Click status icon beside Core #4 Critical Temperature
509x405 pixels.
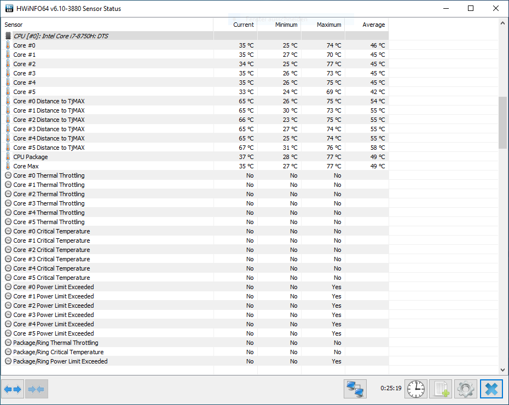tap(8, 268)
